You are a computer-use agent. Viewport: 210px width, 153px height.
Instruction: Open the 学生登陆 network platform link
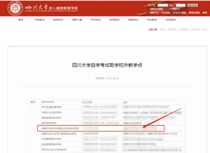tap(167, 12)
